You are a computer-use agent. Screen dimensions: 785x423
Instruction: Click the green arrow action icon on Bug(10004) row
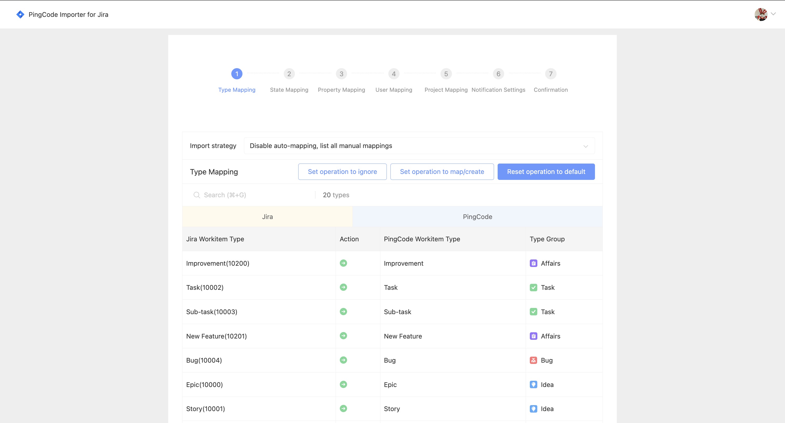pos(343,360)
